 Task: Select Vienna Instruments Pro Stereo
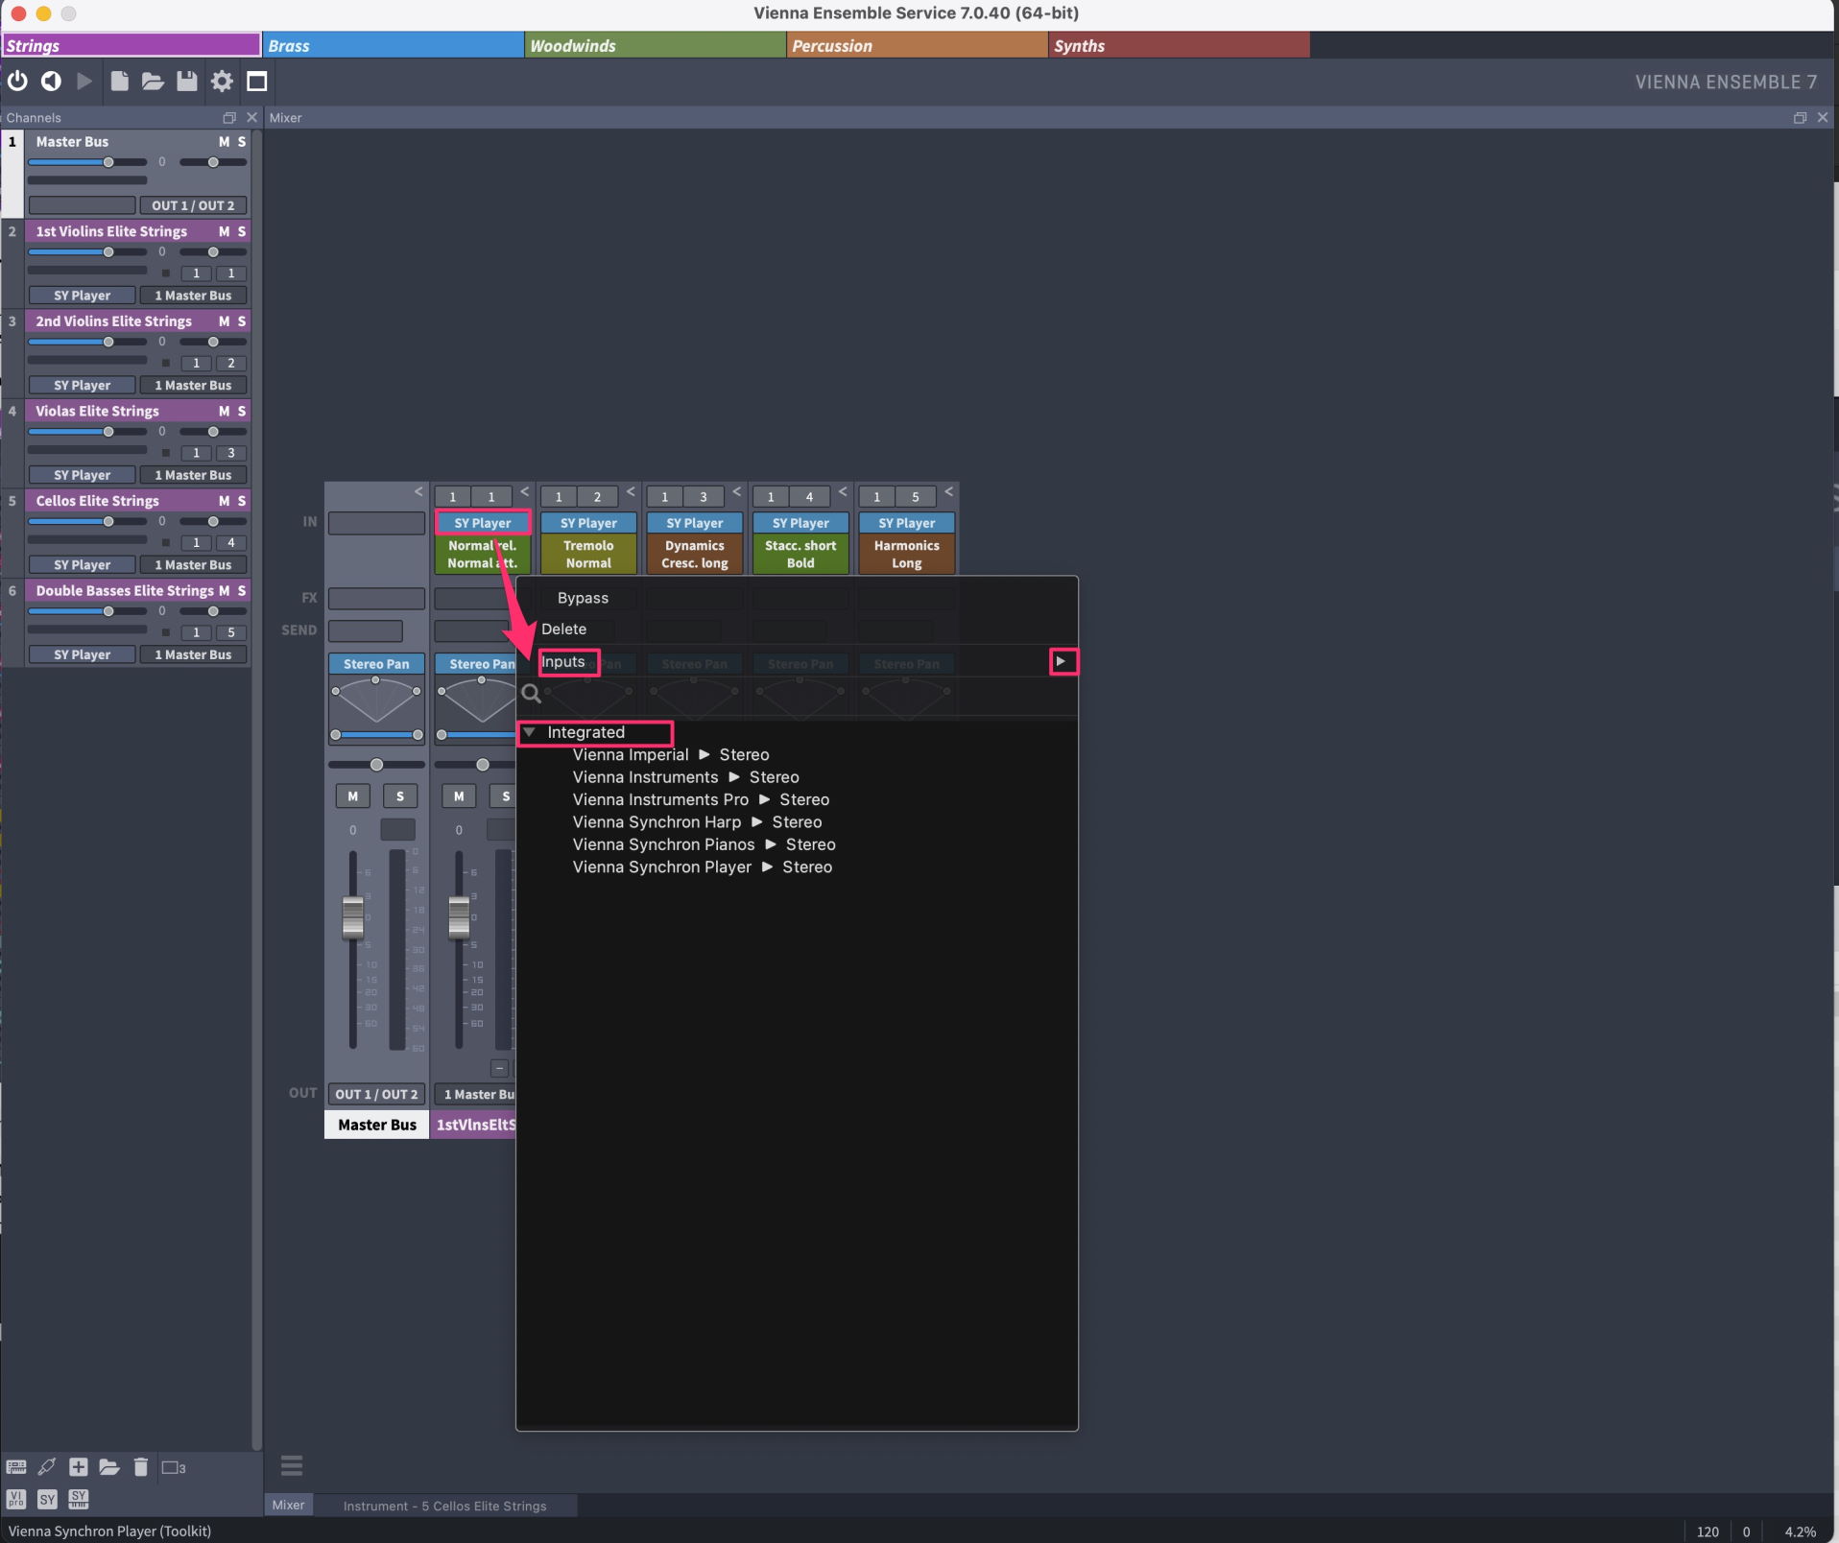(701, 800)
